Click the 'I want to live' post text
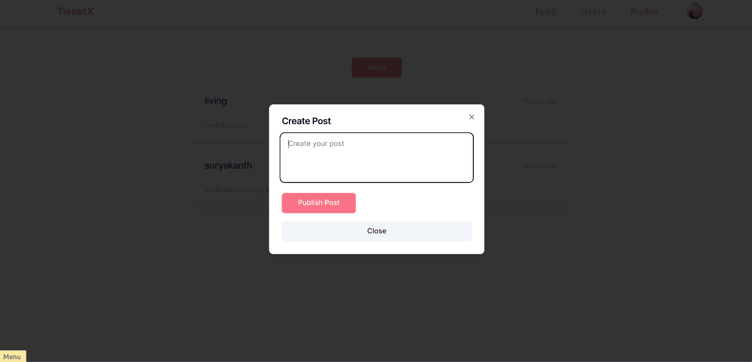The width and height of the screenshot is (752, 362). pyautogui.click(x=226, y=125)
